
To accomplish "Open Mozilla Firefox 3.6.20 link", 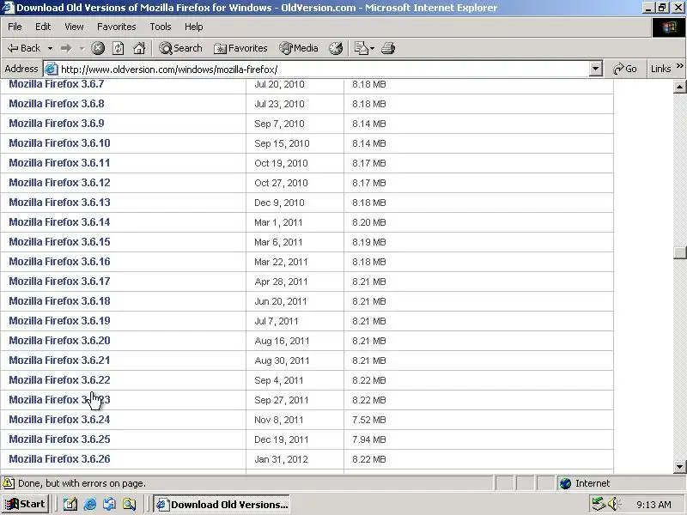I will point(59,340).
